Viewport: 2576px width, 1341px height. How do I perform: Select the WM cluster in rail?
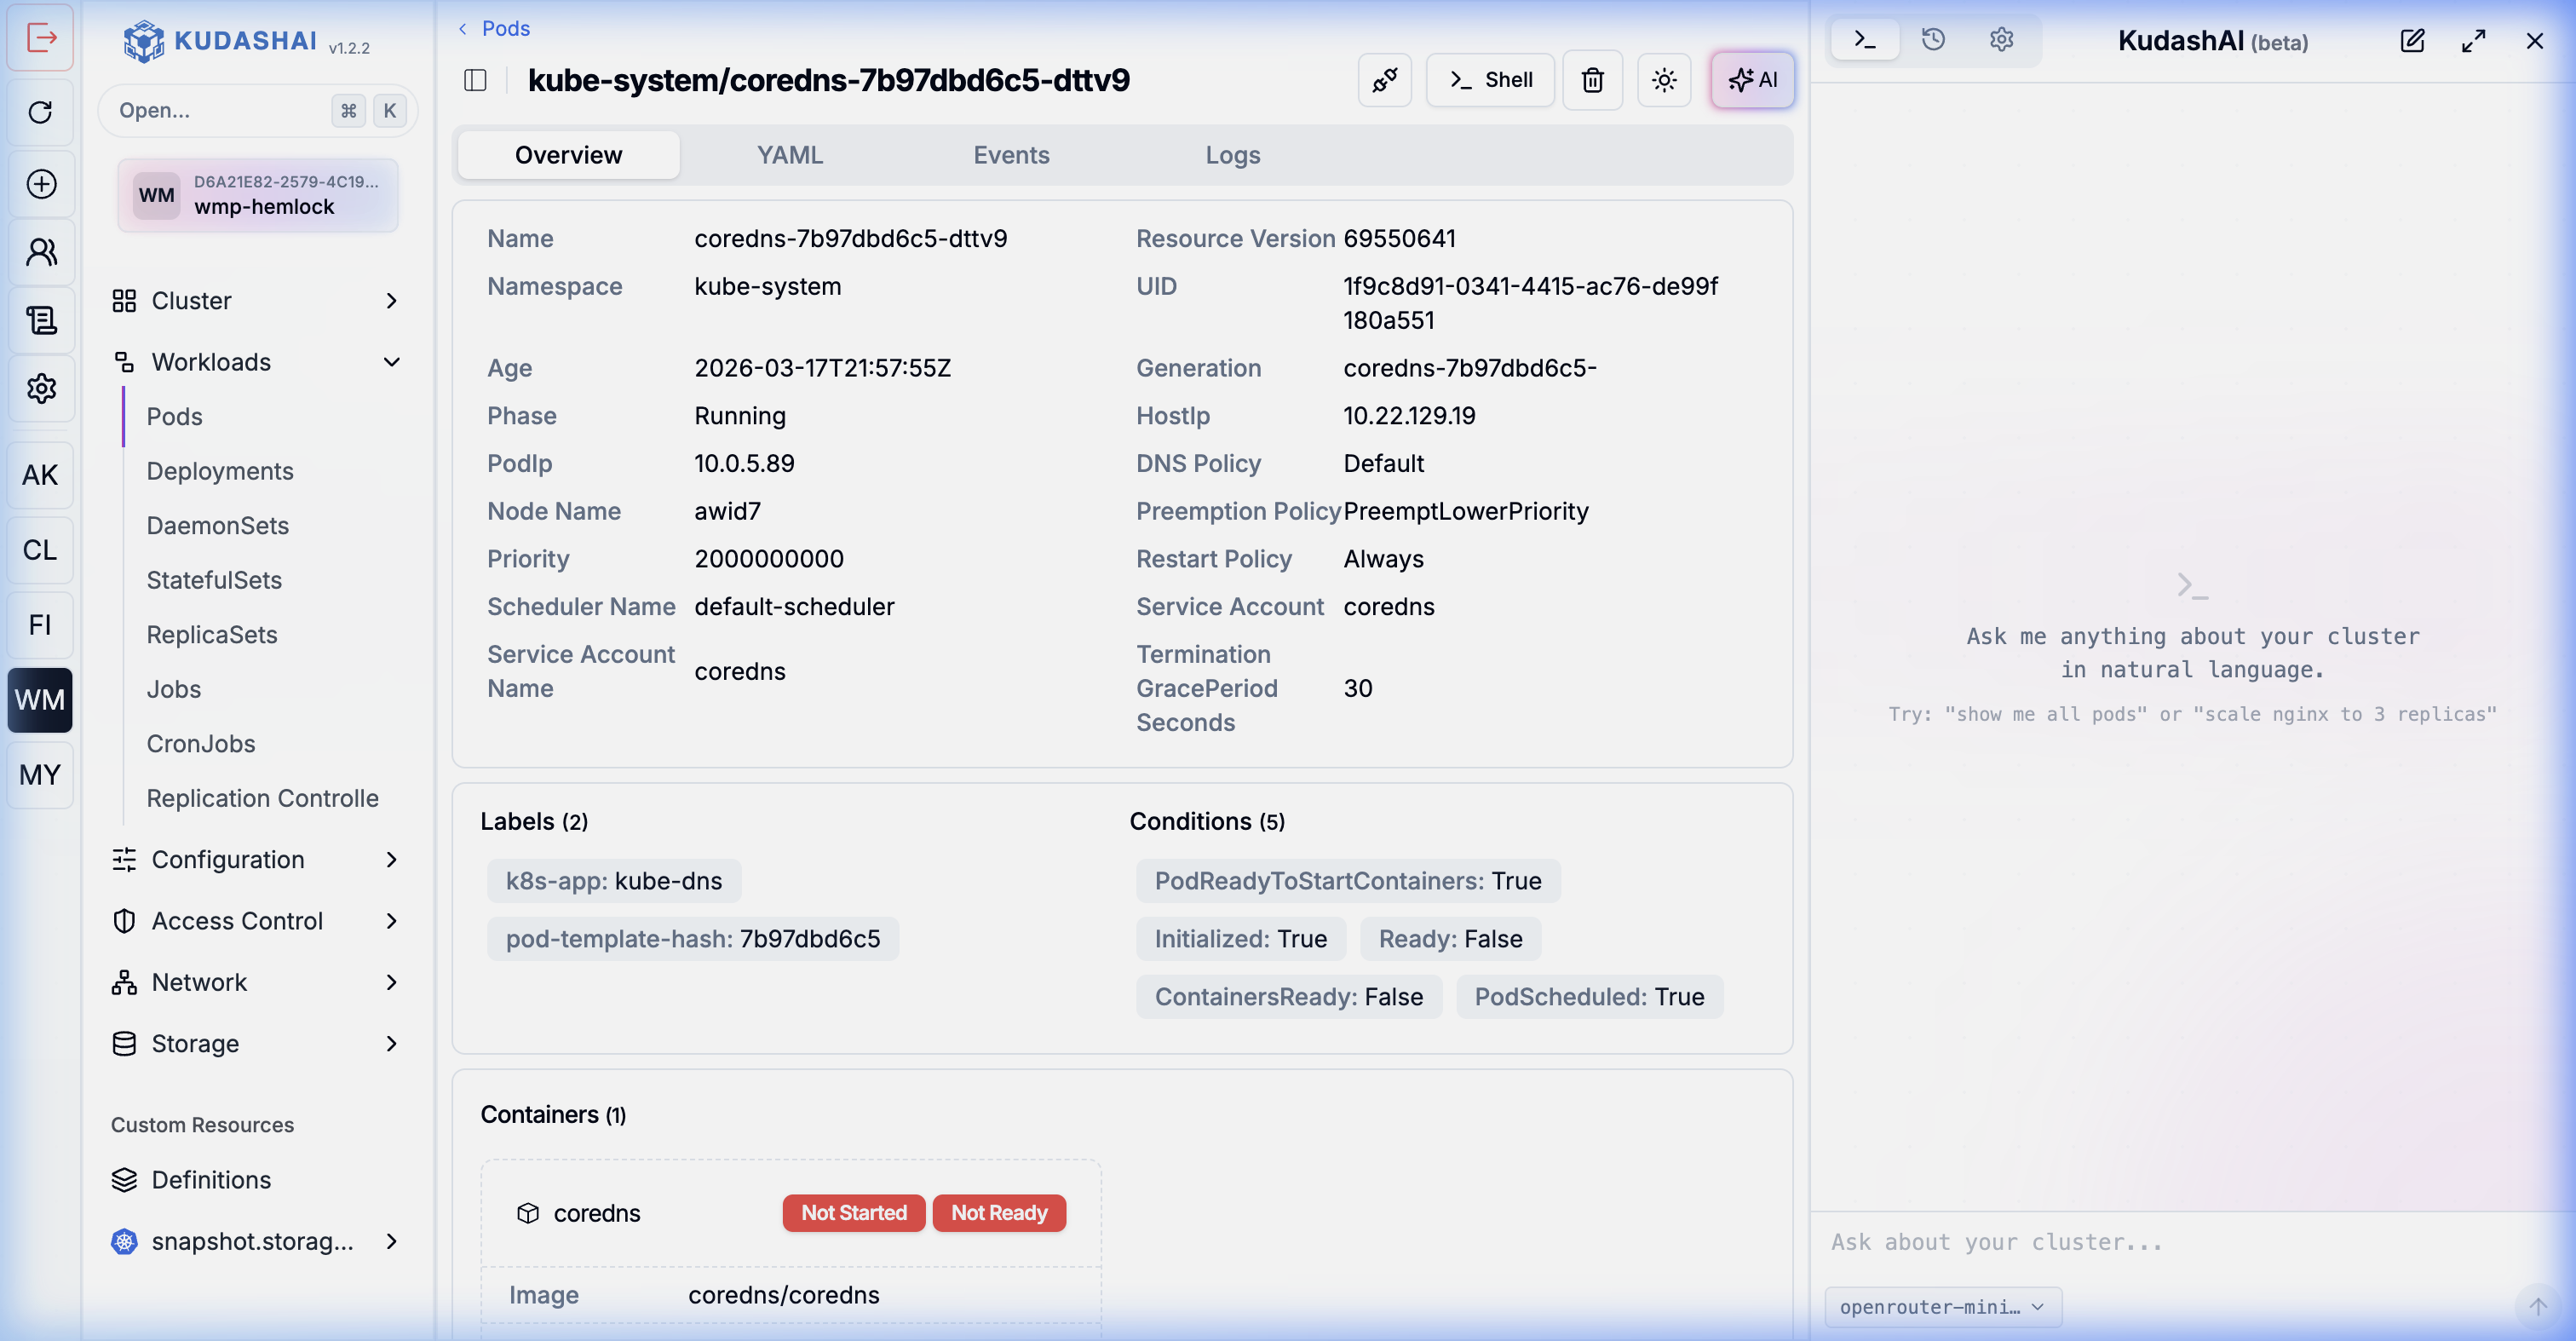[x=40, y=700]
